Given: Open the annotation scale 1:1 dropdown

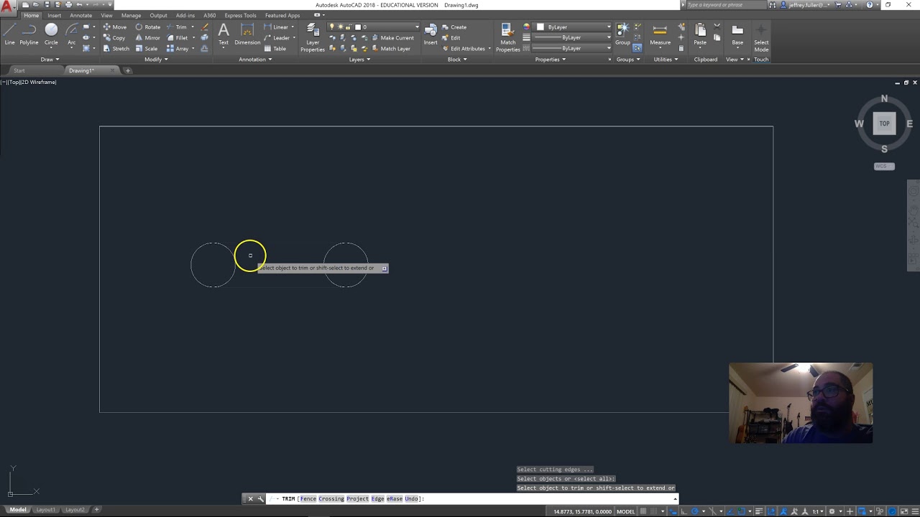Looking at the screenshot, I should click(818, 511).
